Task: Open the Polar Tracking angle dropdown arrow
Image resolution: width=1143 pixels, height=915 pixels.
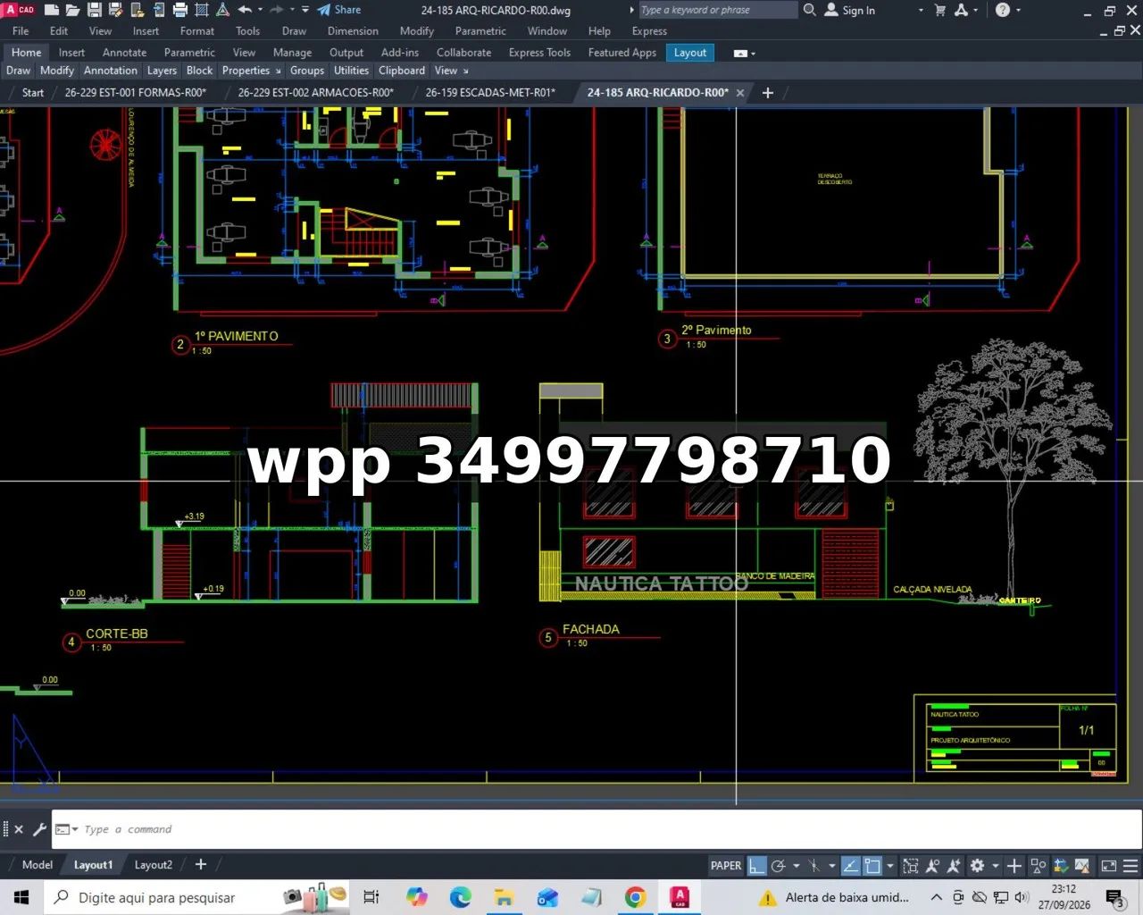Action: click(797, 865)
